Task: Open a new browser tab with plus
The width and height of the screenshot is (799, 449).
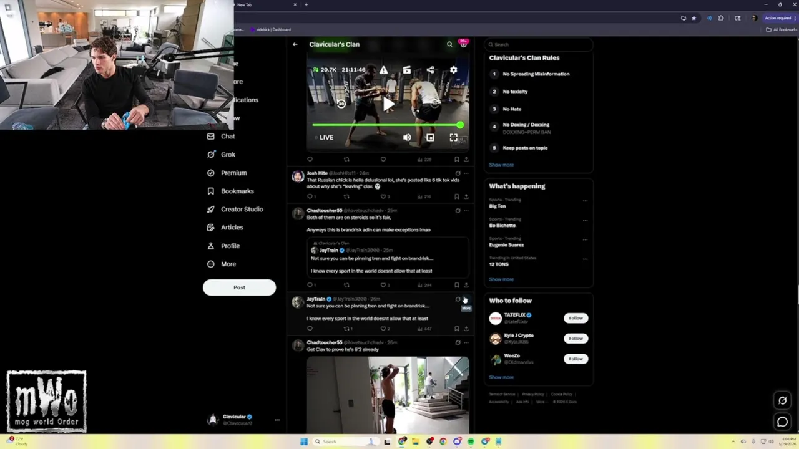Action: (306, 5)
